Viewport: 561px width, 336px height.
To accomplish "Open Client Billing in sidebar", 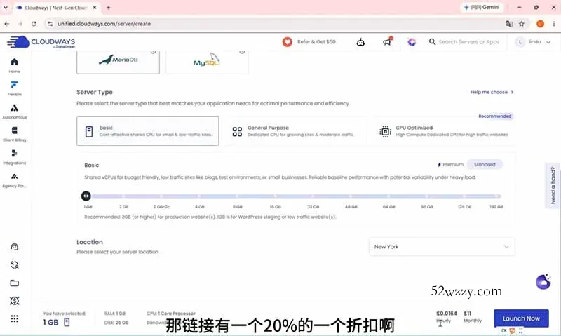I will click(x=14, y=134).
